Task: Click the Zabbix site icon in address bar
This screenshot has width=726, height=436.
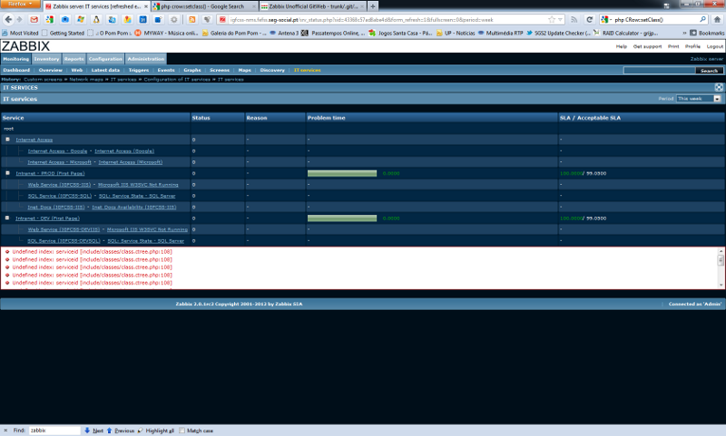Action: coord(222,19)
